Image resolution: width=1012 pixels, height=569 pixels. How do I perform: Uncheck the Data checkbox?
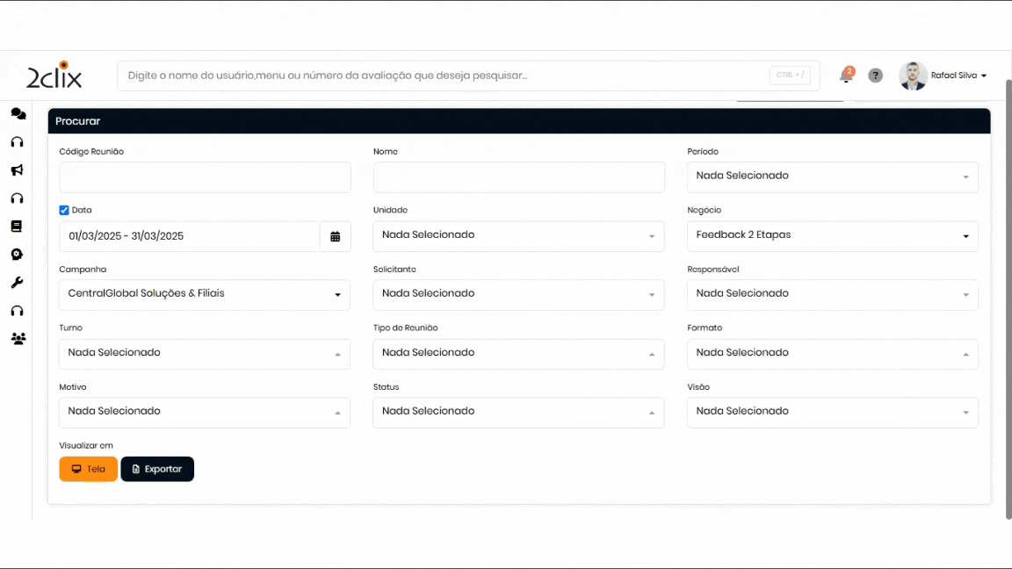coord(64,211)
